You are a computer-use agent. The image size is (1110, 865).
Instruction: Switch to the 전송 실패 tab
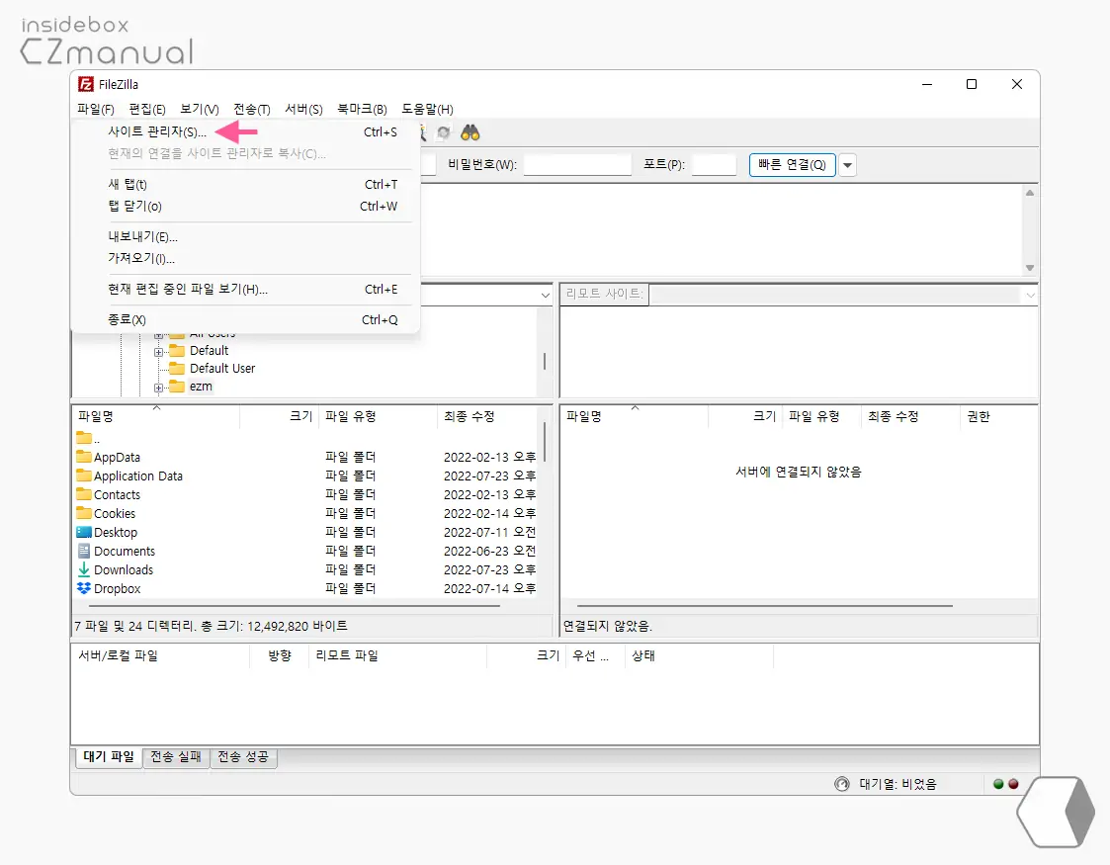tap(176, 757)
